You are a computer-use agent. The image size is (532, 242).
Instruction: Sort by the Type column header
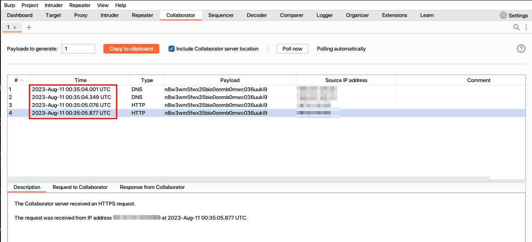click(147, 80)
